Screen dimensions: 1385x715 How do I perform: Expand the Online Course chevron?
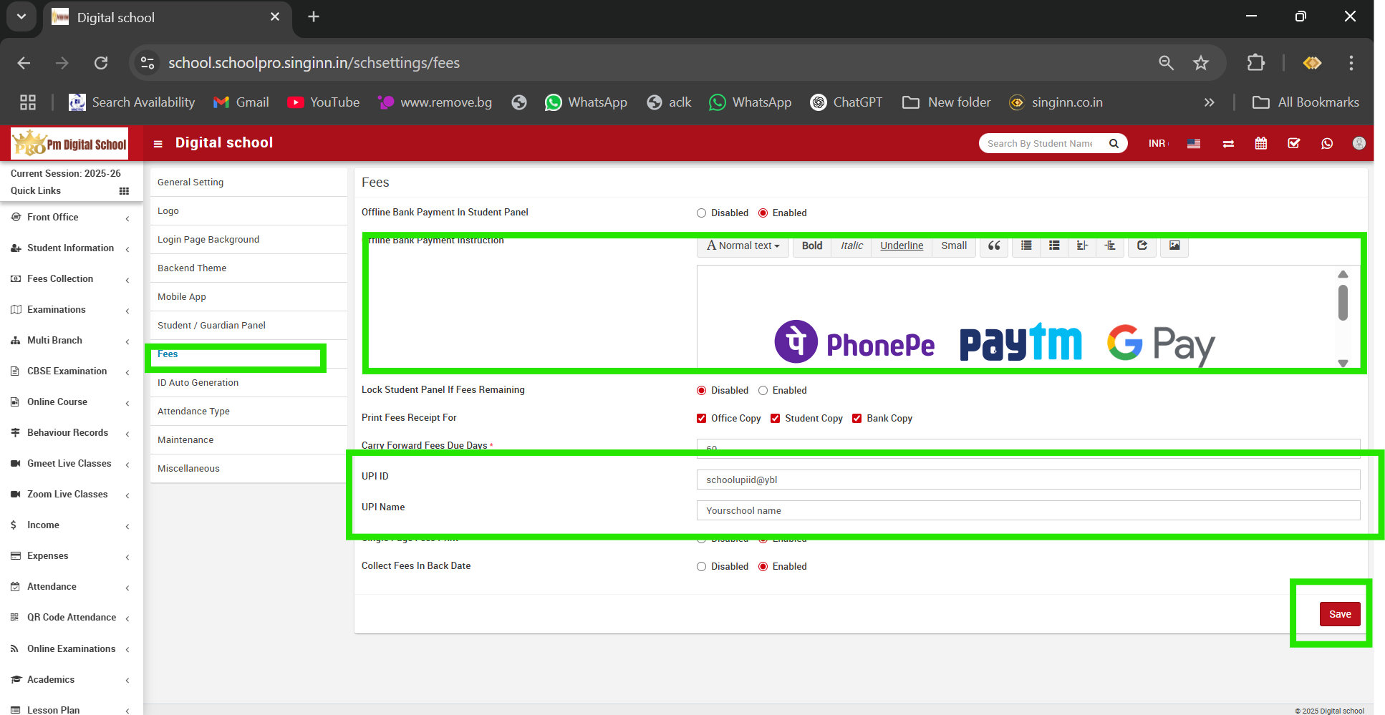point(127,403)
